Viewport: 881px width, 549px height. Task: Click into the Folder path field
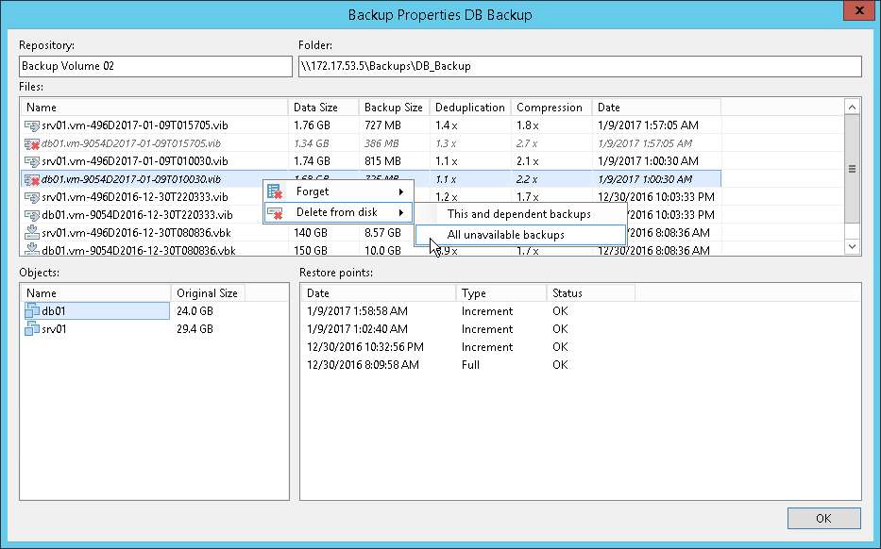[x=580, y=66]
